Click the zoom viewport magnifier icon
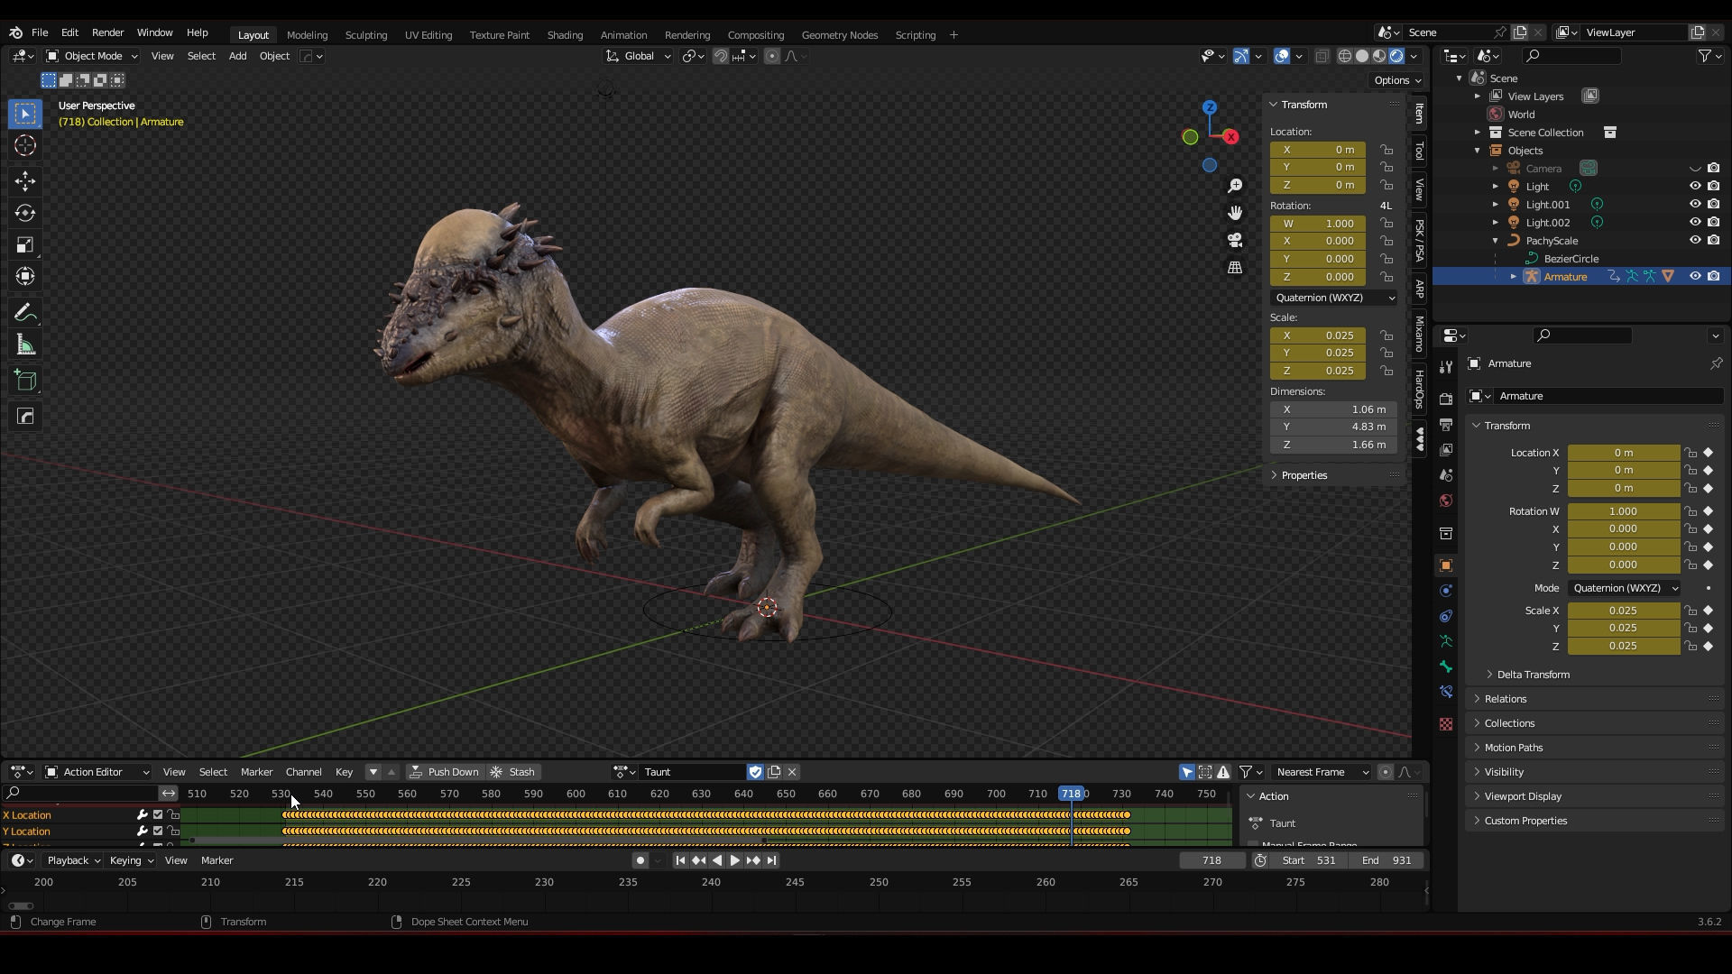The image size is (1732, 974). click(1235, 186)
